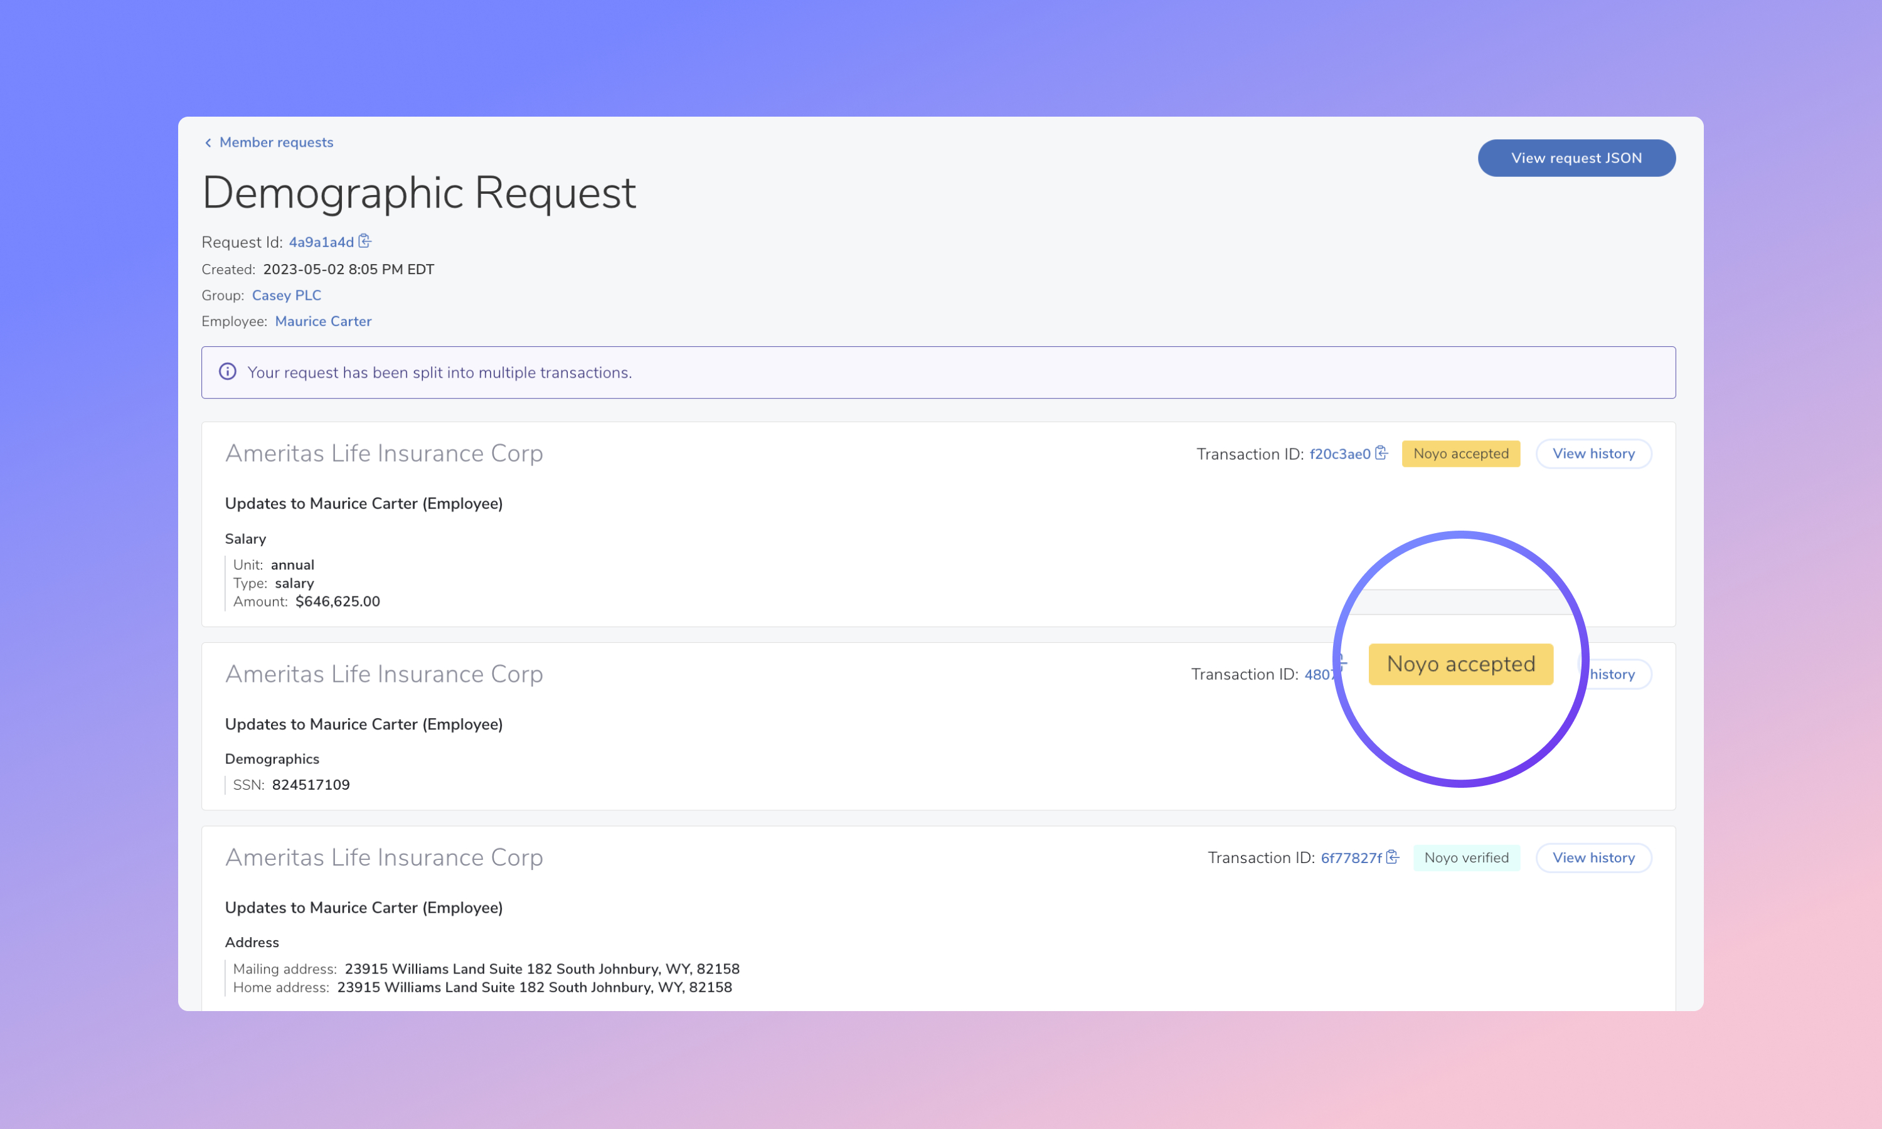Click the Salary section label
The image size is (1882, 1129).
[x=246, y=539]
